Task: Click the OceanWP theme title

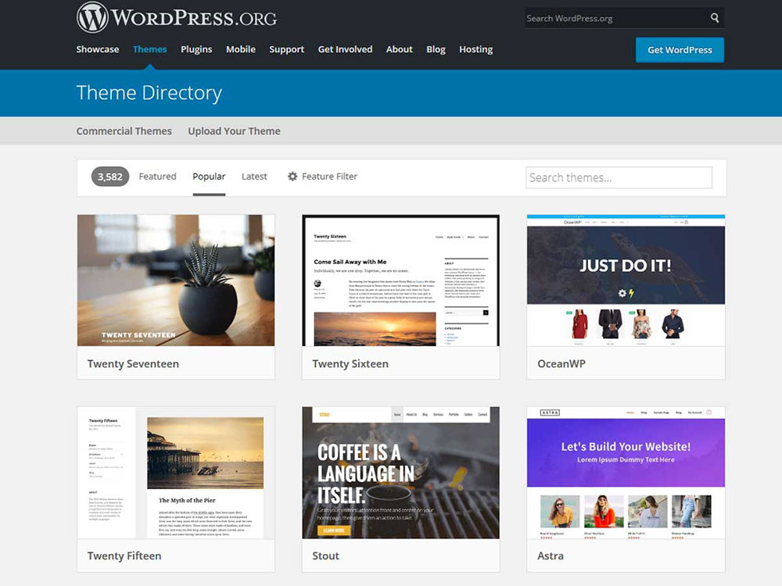Action: pyautogui.click(x=561, y=364)
